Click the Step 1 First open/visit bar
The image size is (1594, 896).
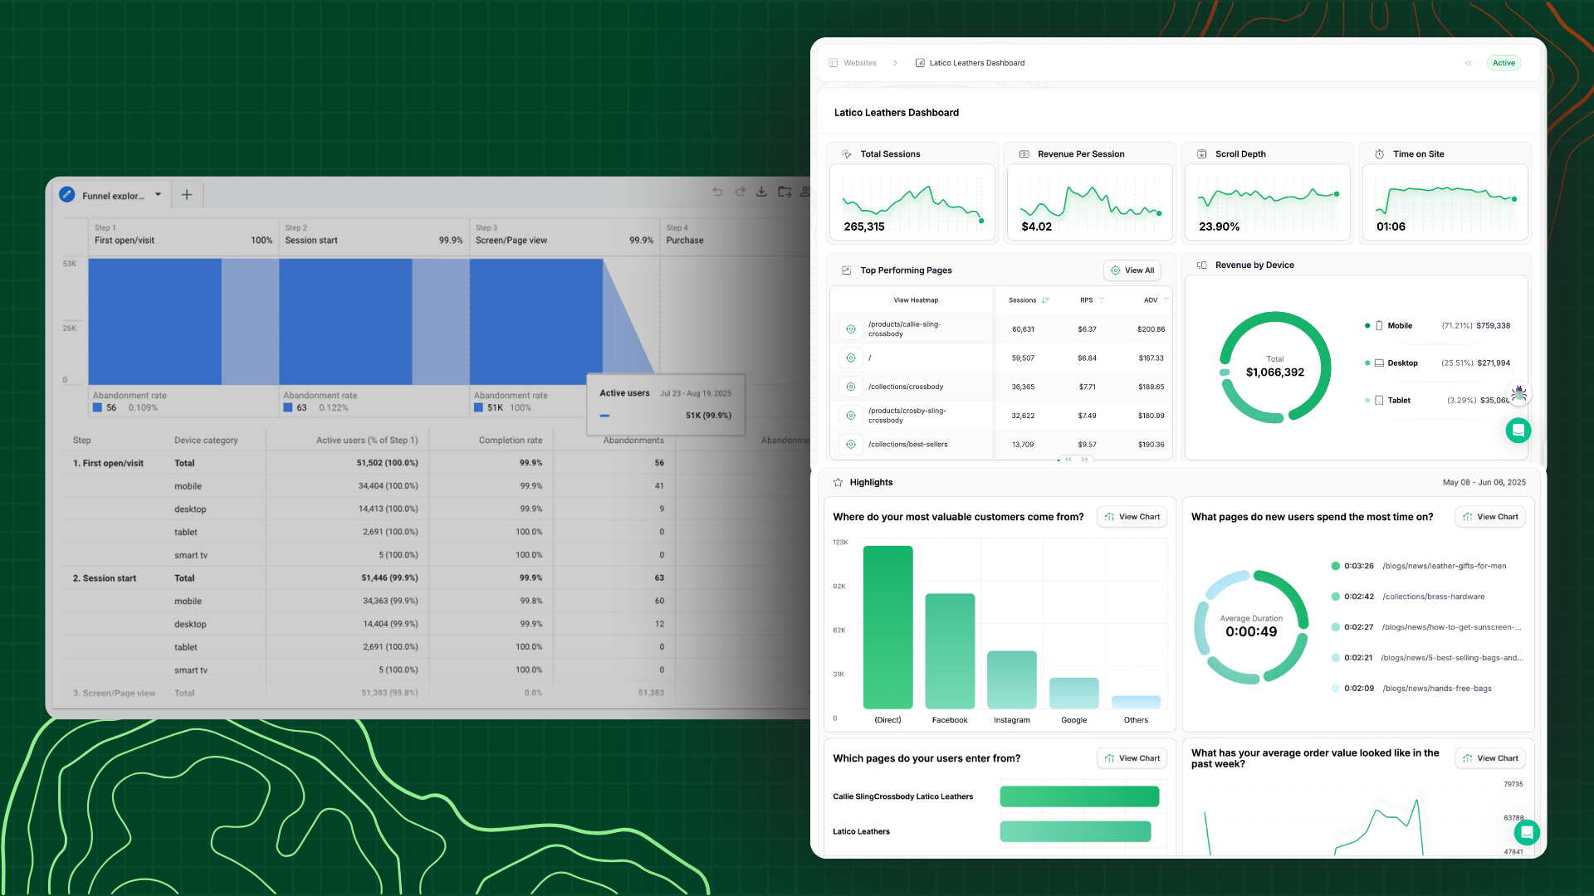pos(154,322)
